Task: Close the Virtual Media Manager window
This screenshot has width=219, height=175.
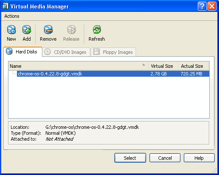Action: (x=212, y=6)
